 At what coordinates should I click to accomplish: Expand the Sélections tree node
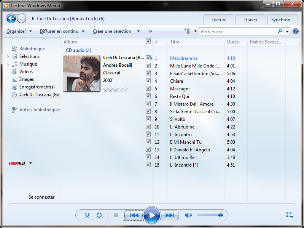(8, 56)
